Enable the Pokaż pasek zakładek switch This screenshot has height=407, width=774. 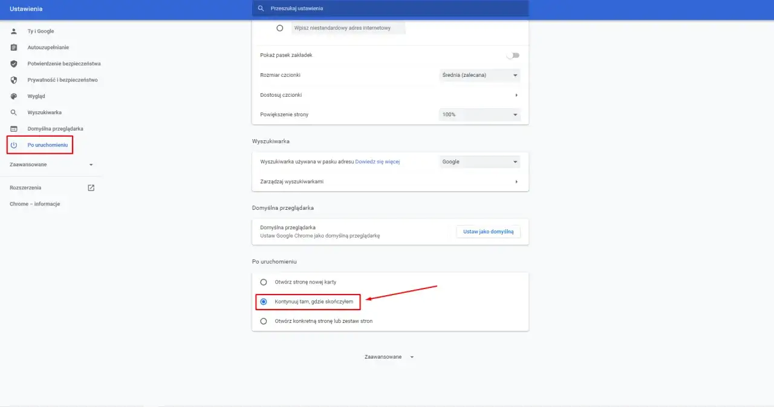click(512, 55)
